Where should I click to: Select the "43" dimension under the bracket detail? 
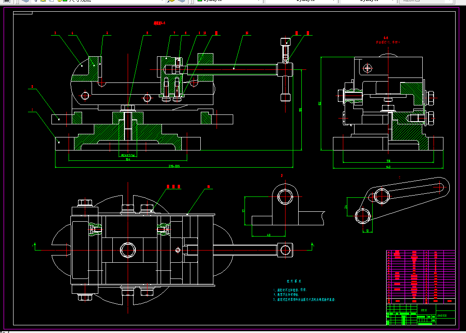point(269,235)
